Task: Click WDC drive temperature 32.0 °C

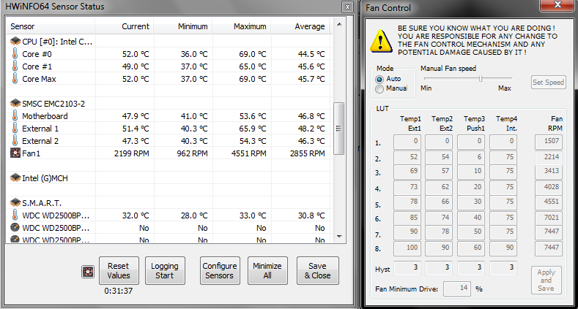Action: click(136, 215)
